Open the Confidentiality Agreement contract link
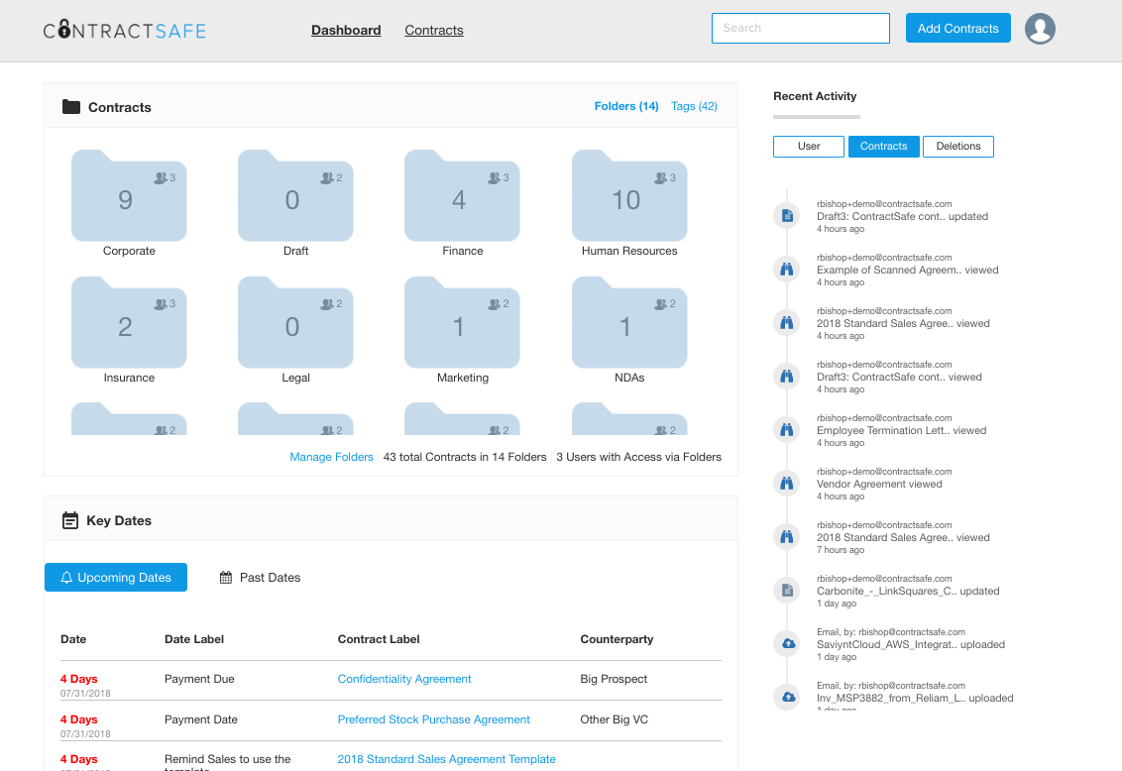 [x=404, y=679]
